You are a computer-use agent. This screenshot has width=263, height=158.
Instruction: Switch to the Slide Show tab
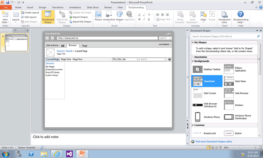pos(92,7)
